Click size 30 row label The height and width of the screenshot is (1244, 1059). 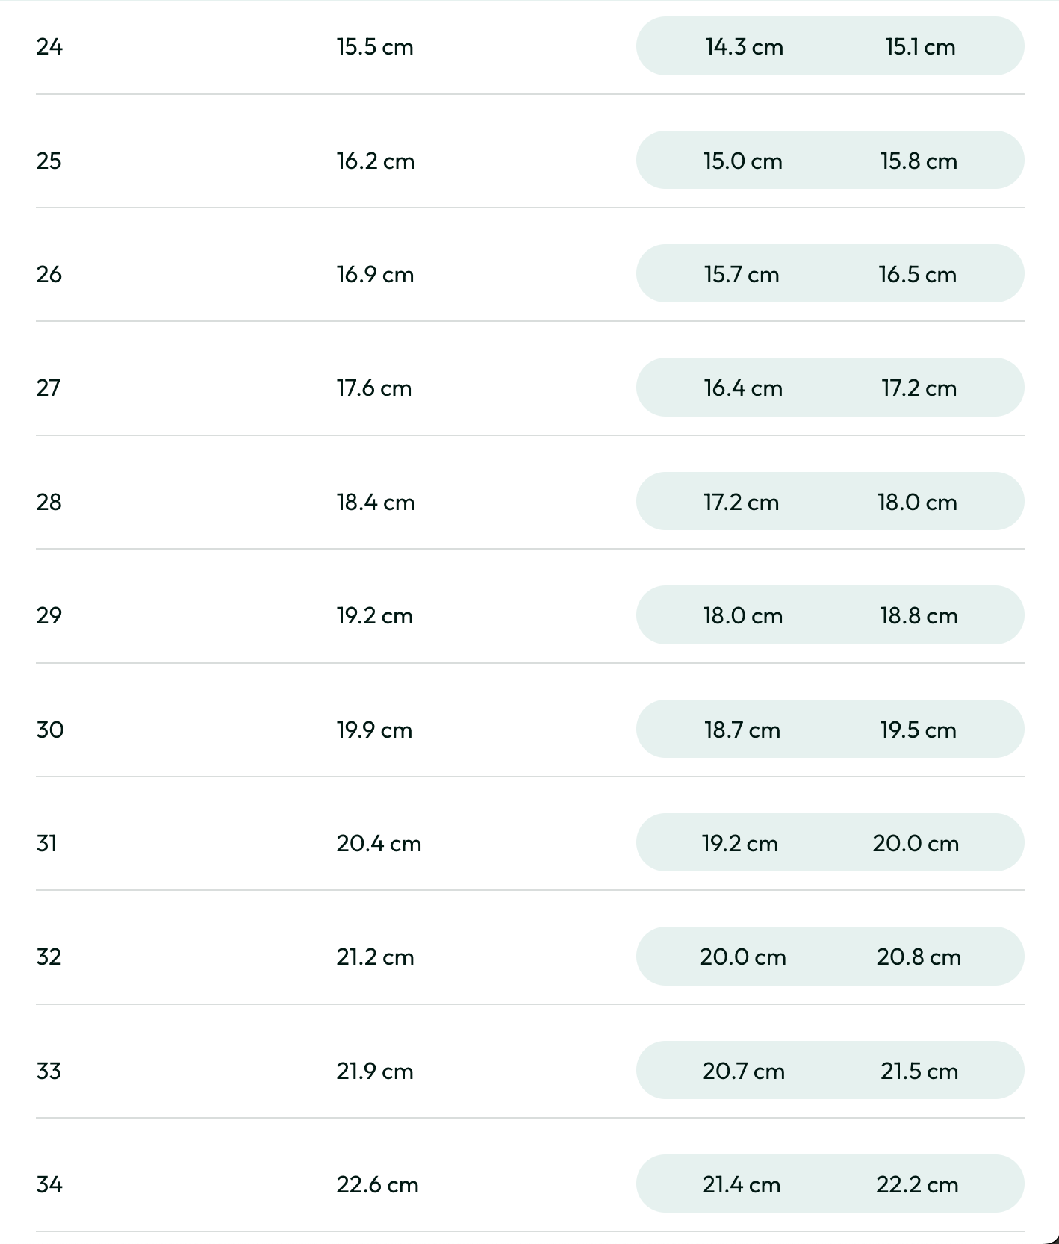50,730
